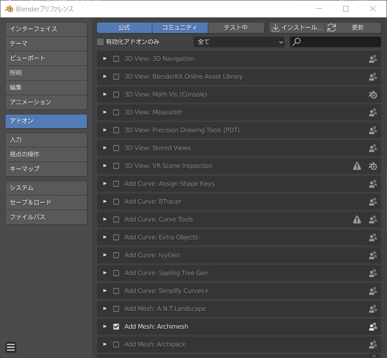Expand Add Curve: Sapling Tree Gen details
387x358 pixels.
tap(105, 273)
